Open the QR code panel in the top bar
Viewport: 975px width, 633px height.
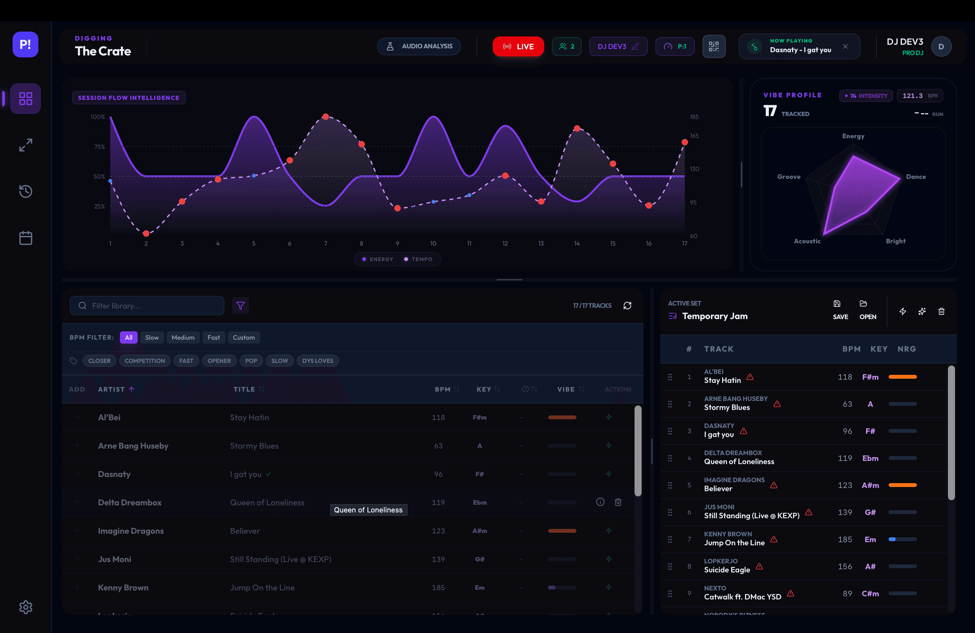[714, 46]
